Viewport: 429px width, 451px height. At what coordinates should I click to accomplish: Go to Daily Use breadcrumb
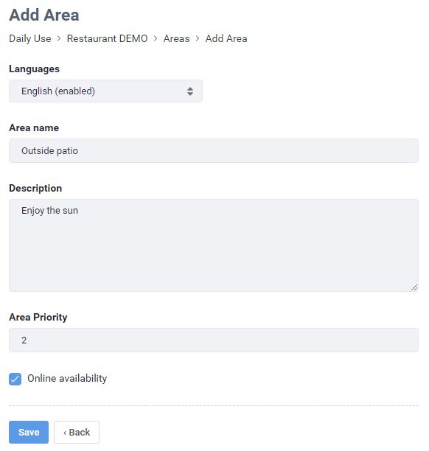30,38
